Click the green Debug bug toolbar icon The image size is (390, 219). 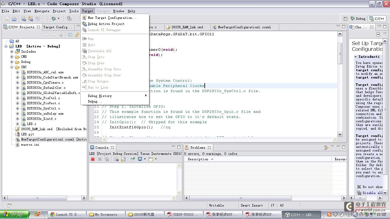[54, 19]
